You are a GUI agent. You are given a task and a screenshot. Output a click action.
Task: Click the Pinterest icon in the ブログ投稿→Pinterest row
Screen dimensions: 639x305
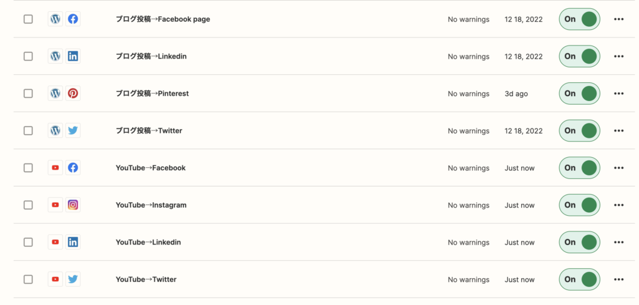point(73,94)
